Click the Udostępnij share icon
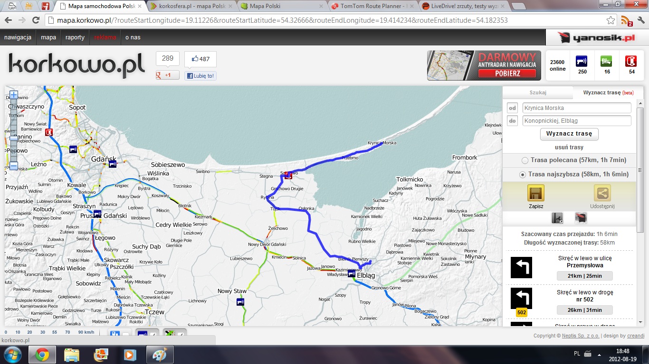Image resolution: width=649 pixels, height=364 pixels. [602, 193]
